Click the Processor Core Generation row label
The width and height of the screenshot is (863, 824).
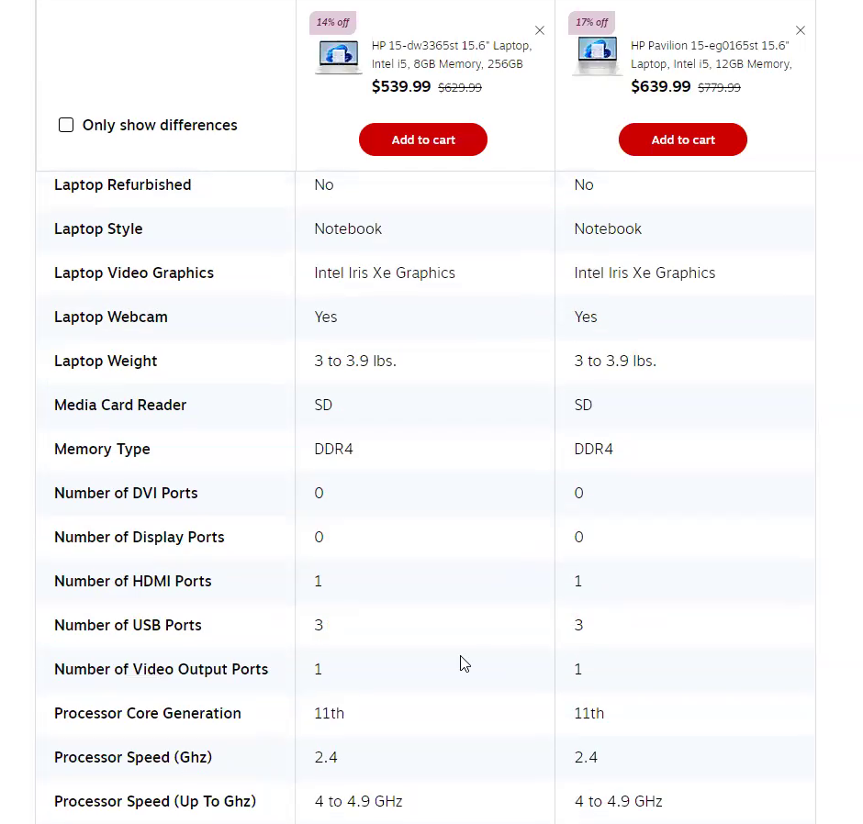pos(148,713)
